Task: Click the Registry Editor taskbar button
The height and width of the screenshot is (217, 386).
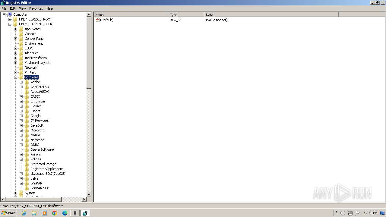Action: [85, 213]
